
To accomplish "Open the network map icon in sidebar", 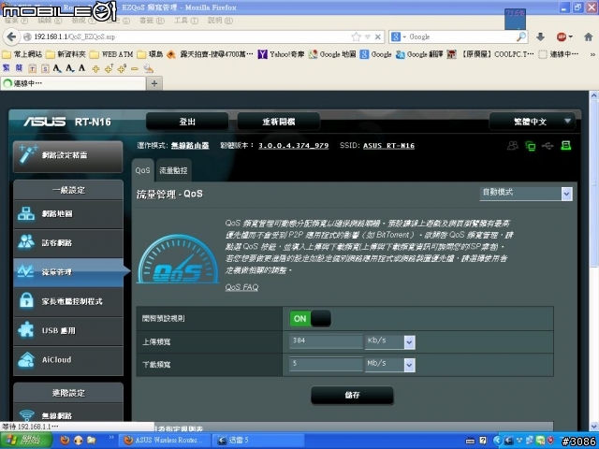I will tap(26, 213).
